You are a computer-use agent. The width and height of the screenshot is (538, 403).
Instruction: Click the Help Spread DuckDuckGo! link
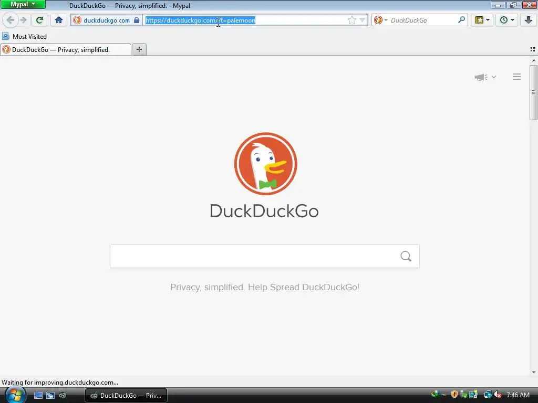click(x=304, y=287)
